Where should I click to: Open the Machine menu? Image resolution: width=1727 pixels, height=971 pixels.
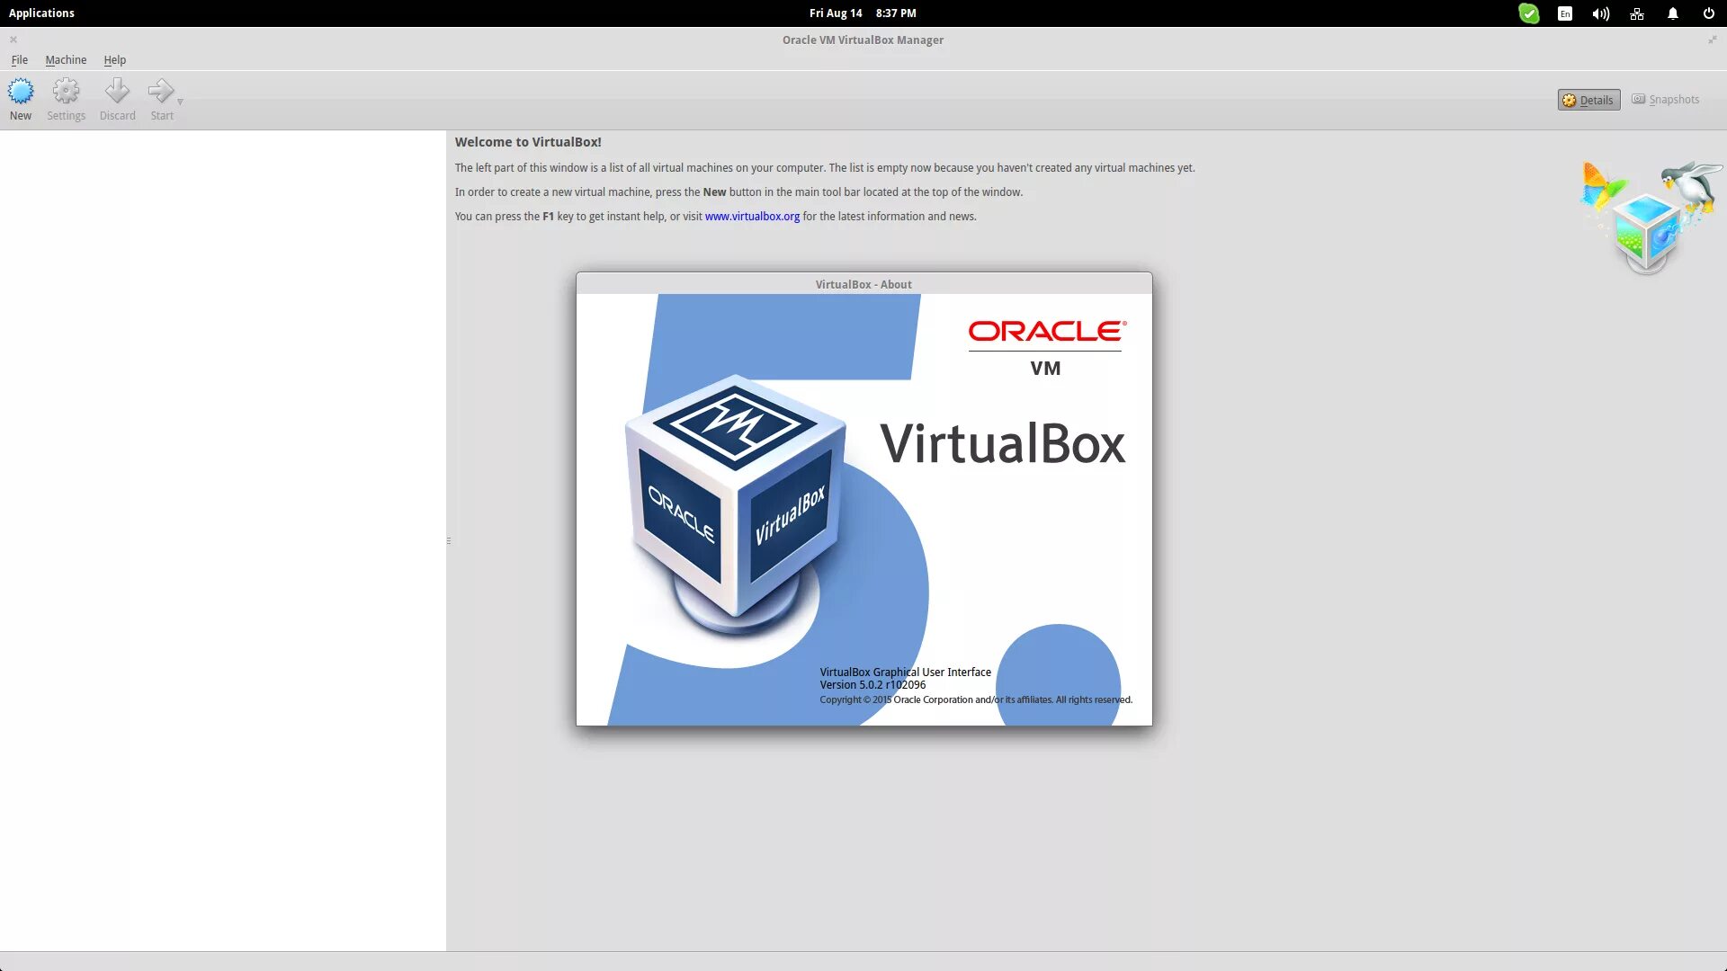point(66,59)
